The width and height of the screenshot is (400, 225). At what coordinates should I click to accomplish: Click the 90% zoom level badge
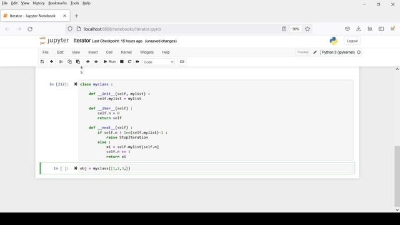coord(296,29)
